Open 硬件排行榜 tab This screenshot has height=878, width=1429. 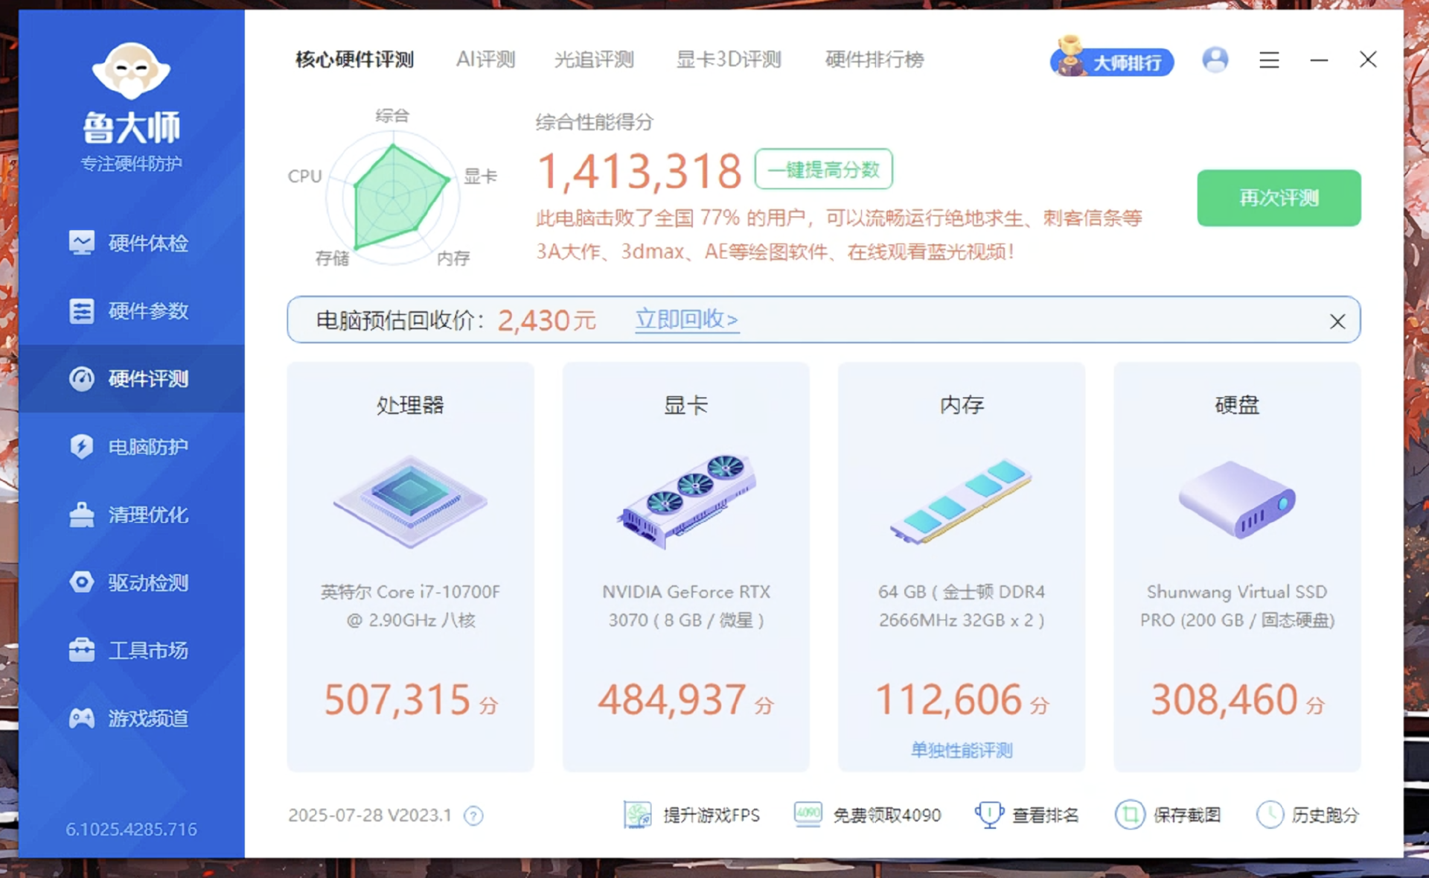tap(875, 60)
